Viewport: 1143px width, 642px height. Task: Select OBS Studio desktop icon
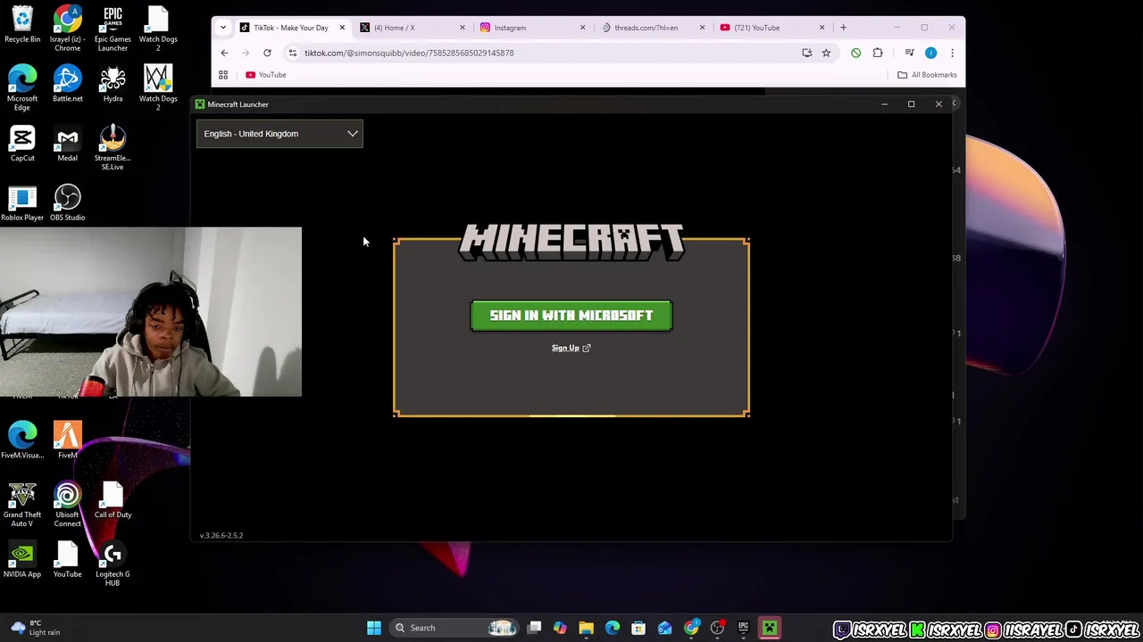67,203
